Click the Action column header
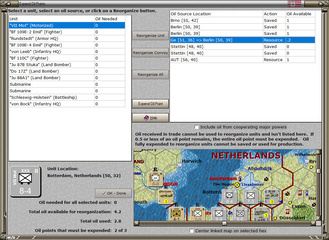 click(x=274, y=14)
